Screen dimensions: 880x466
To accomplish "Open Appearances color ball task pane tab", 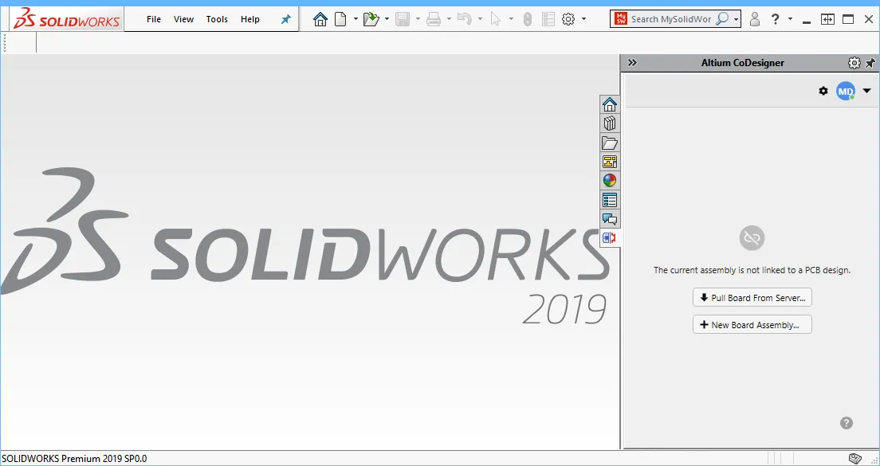I will [610, 181].
